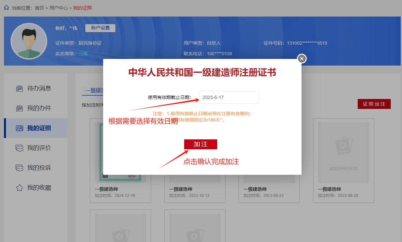Click 加注时间：2023-09-22 text

click(263, 196)
